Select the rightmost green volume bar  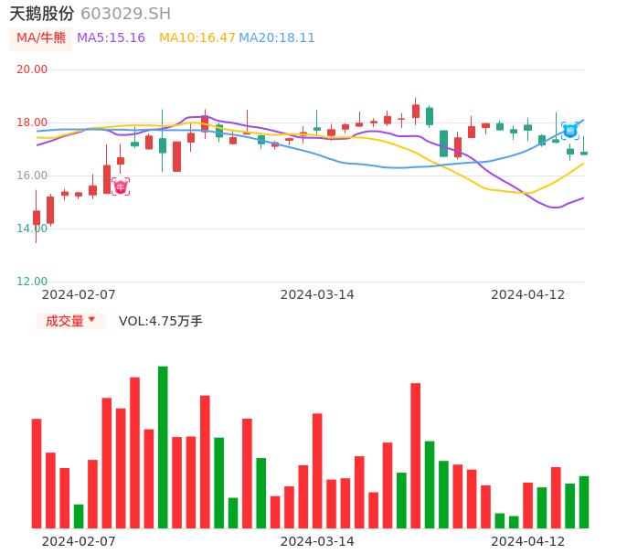[584, 502]
